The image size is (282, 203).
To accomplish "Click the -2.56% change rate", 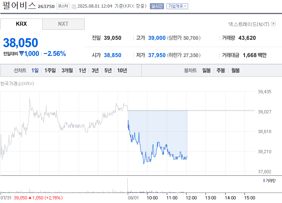I will coord(55,53).
